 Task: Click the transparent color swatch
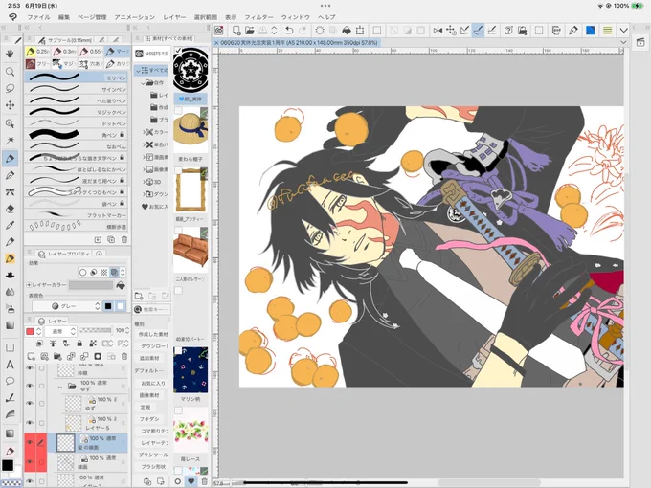click(11, 482)
